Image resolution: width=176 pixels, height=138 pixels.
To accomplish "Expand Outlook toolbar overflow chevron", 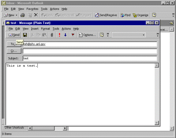I will coord(173,15).
